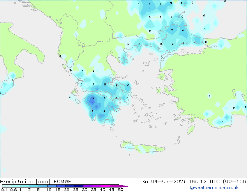This screenshot has width=247, height=191.
Task: Click the 15–20 mm legend swatch
Action: 60,186
